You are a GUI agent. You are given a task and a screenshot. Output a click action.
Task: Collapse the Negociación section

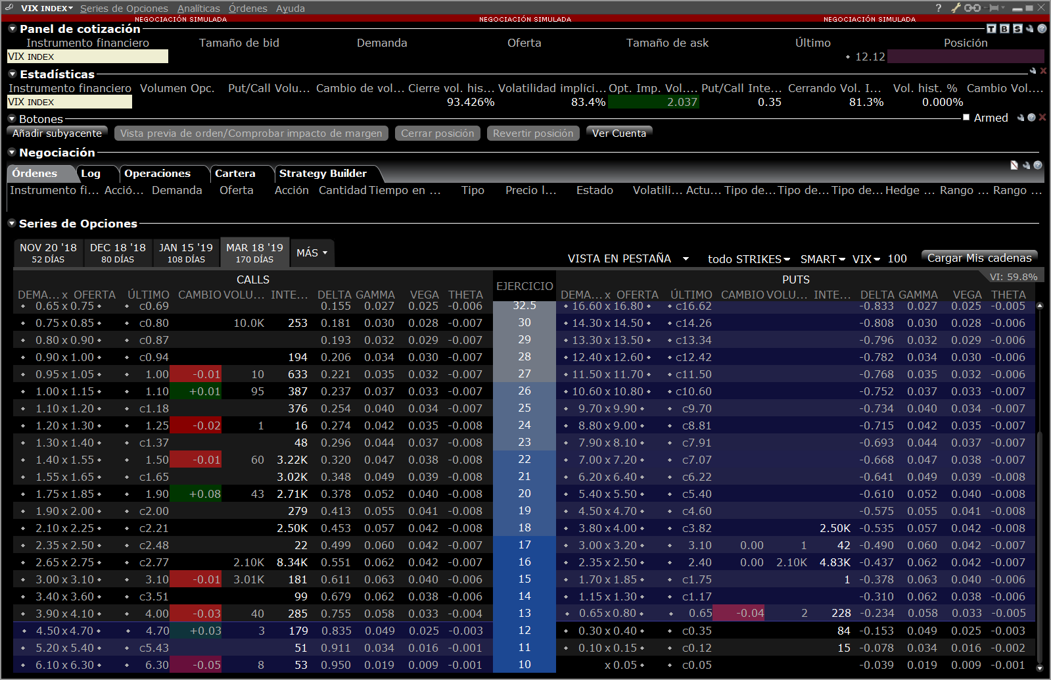click(x=12, y=152)
